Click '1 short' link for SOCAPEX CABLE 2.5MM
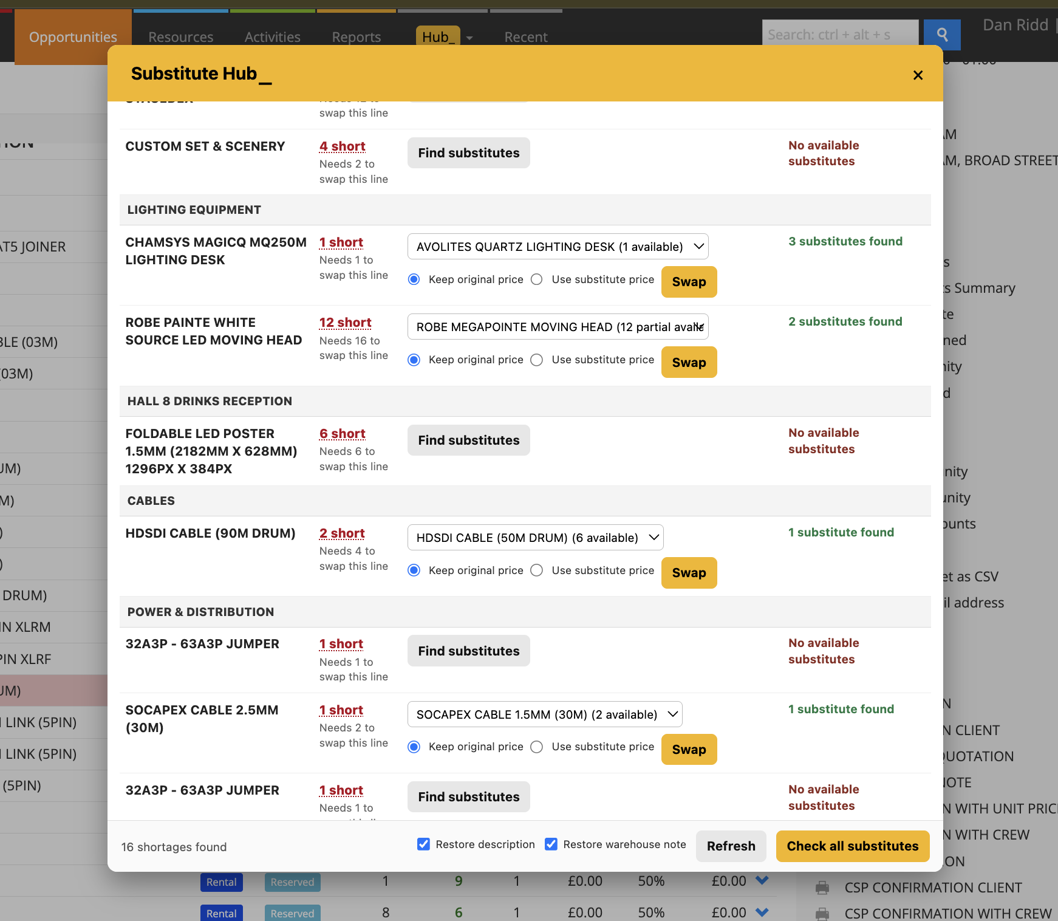This screenshot has width=1058, height=921. click(x=341, y=710)
